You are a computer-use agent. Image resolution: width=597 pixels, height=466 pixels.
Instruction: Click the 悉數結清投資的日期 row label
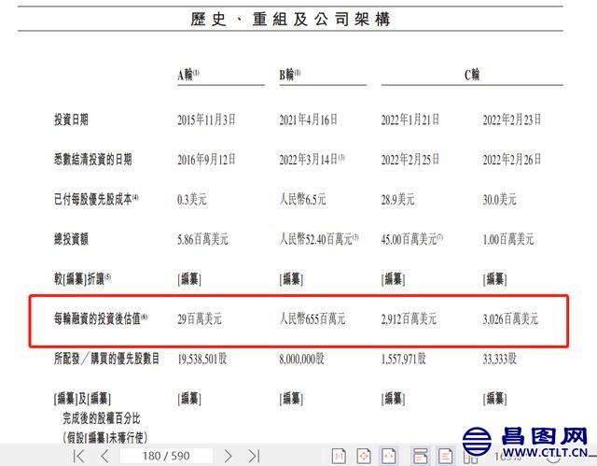93,160
